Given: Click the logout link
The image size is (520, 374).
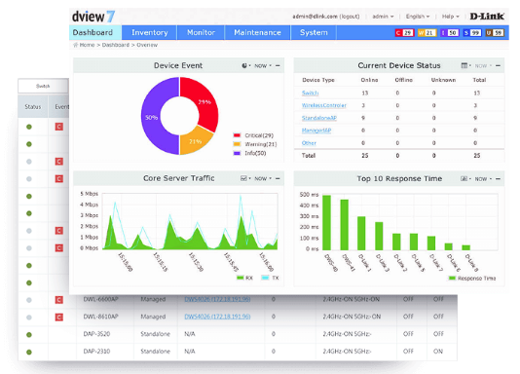Looking at the screenshot, I should coord(350,17).
